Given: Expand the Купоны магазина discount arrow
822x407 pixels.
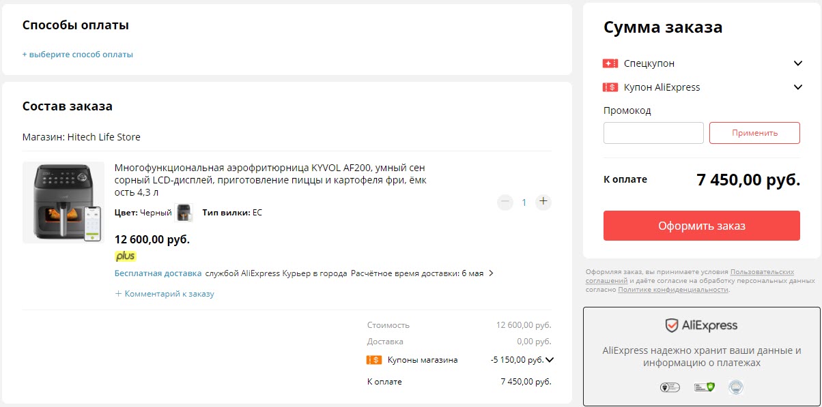Looking at the screenshot, I should point(550,360).
